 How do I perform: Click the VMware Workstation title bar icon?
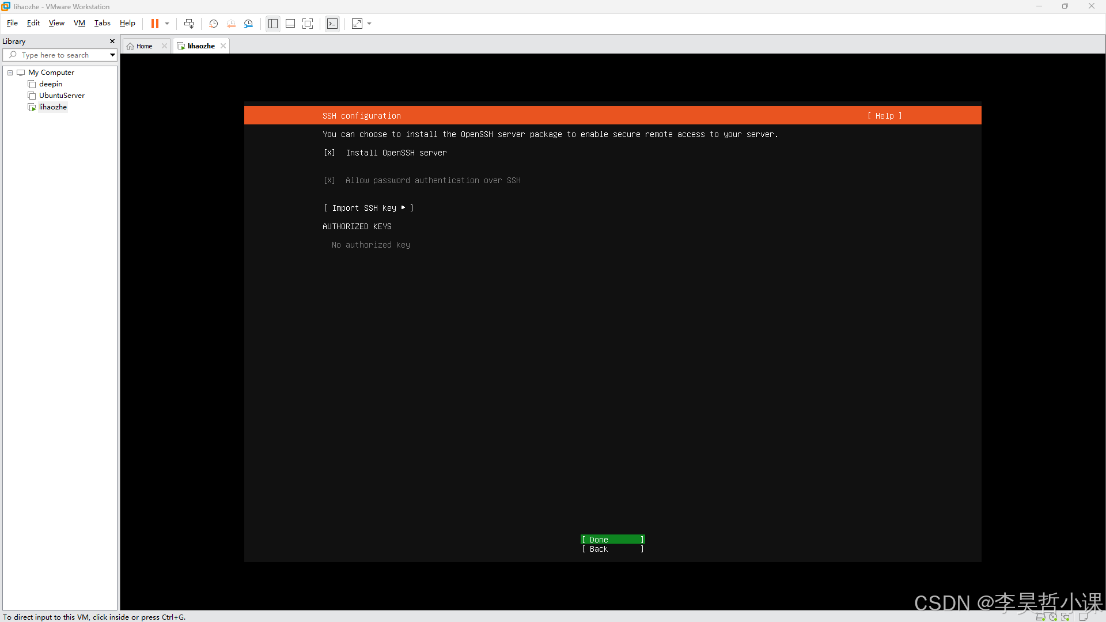[x=6, y=6]
